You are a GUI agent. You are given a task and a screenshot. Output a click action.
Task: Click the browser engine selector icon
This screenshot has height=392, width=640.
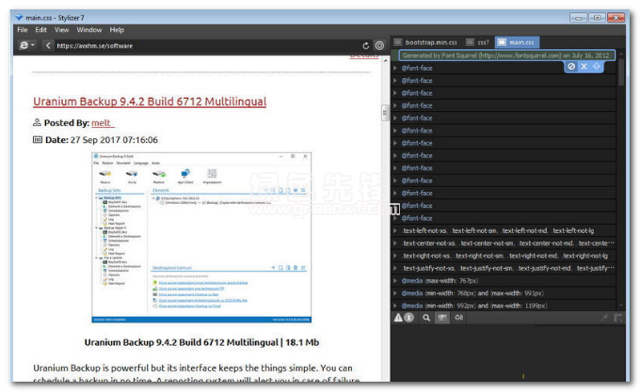tap(25, 45)
